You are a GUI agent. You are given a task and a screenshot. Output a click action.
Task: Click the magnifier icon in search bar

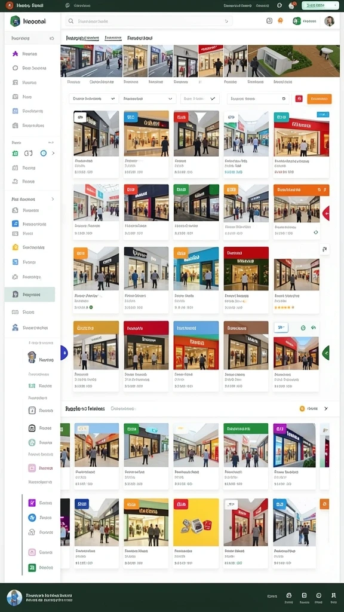click(71, 21)
